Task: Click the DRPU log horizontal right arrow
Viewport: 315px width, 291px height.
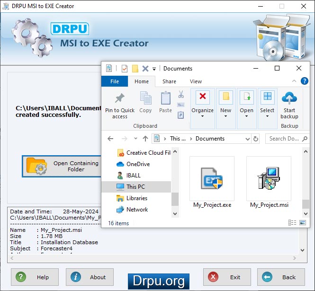Action: pos(295,258)
